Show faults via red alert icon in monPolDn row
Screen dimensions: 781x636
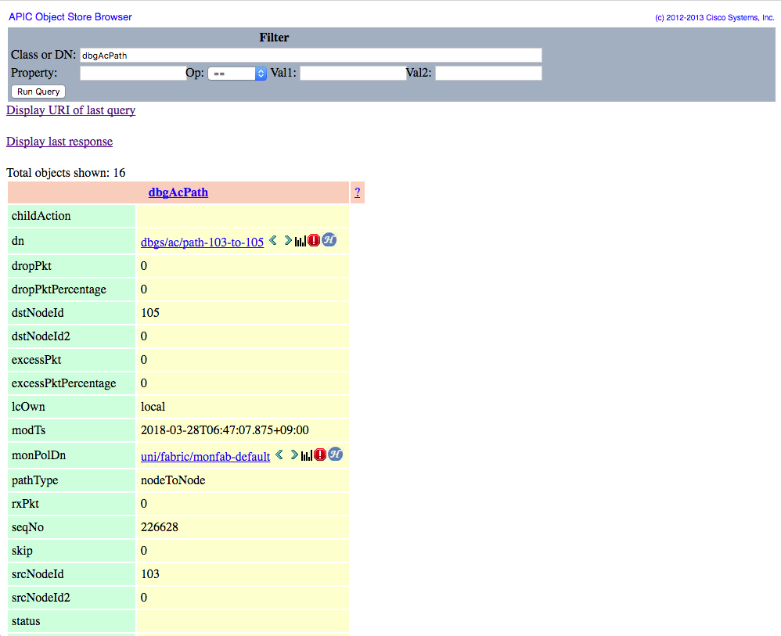(x=320, y=455)
